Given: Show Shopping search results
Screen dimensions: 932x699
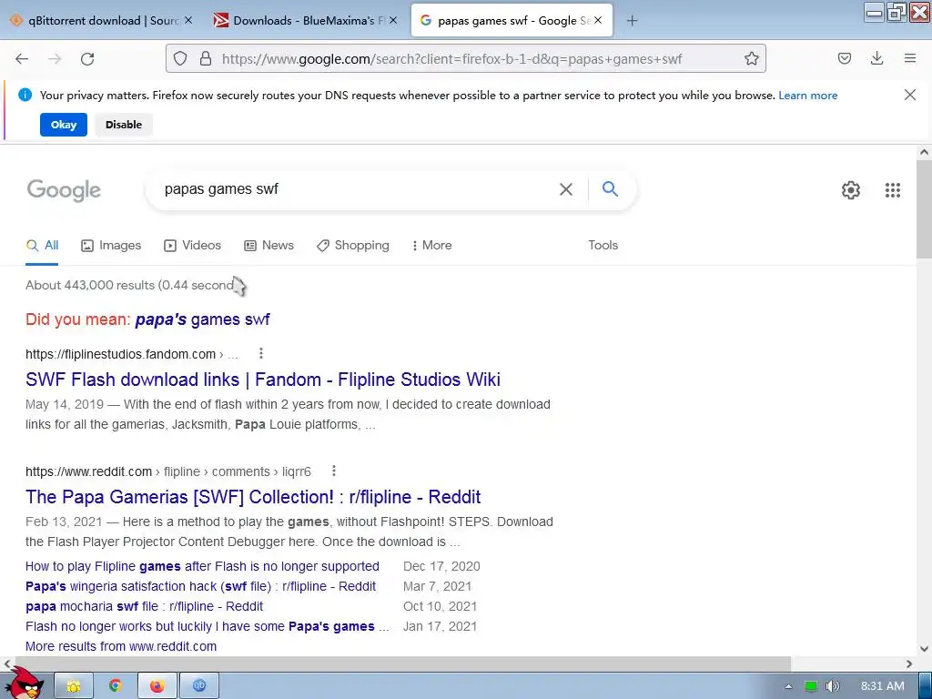Looking at the screenshot, I should coord(353,246).
